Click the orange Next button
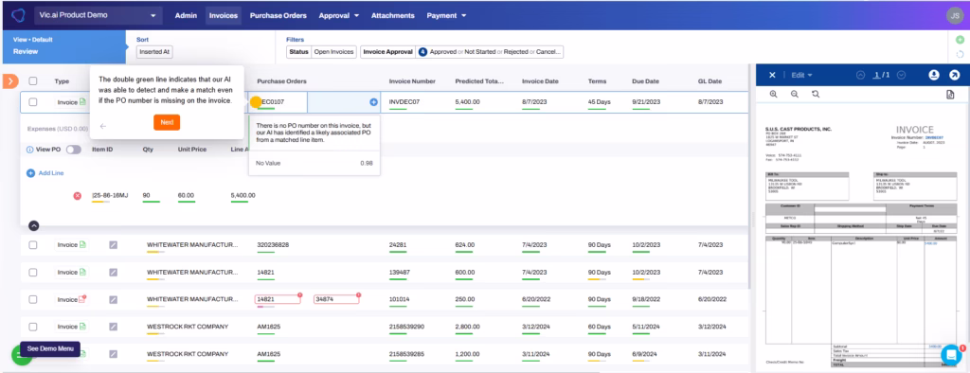The width and height of the screenshot is (970, 373). [x=167, y=122]
